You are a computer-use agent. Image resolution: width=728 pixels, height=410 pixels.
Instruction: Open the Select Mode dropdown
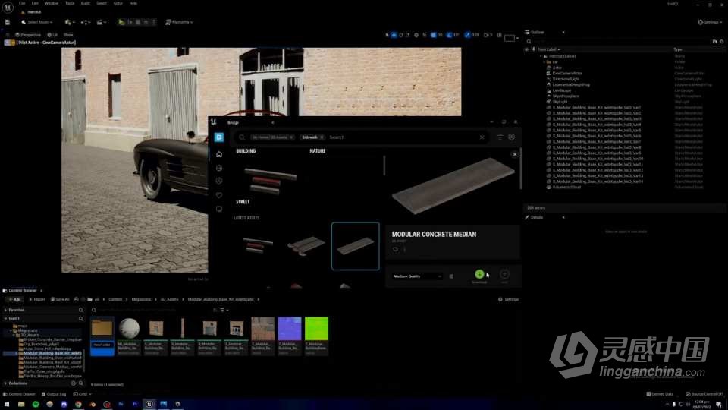(36, 22)
